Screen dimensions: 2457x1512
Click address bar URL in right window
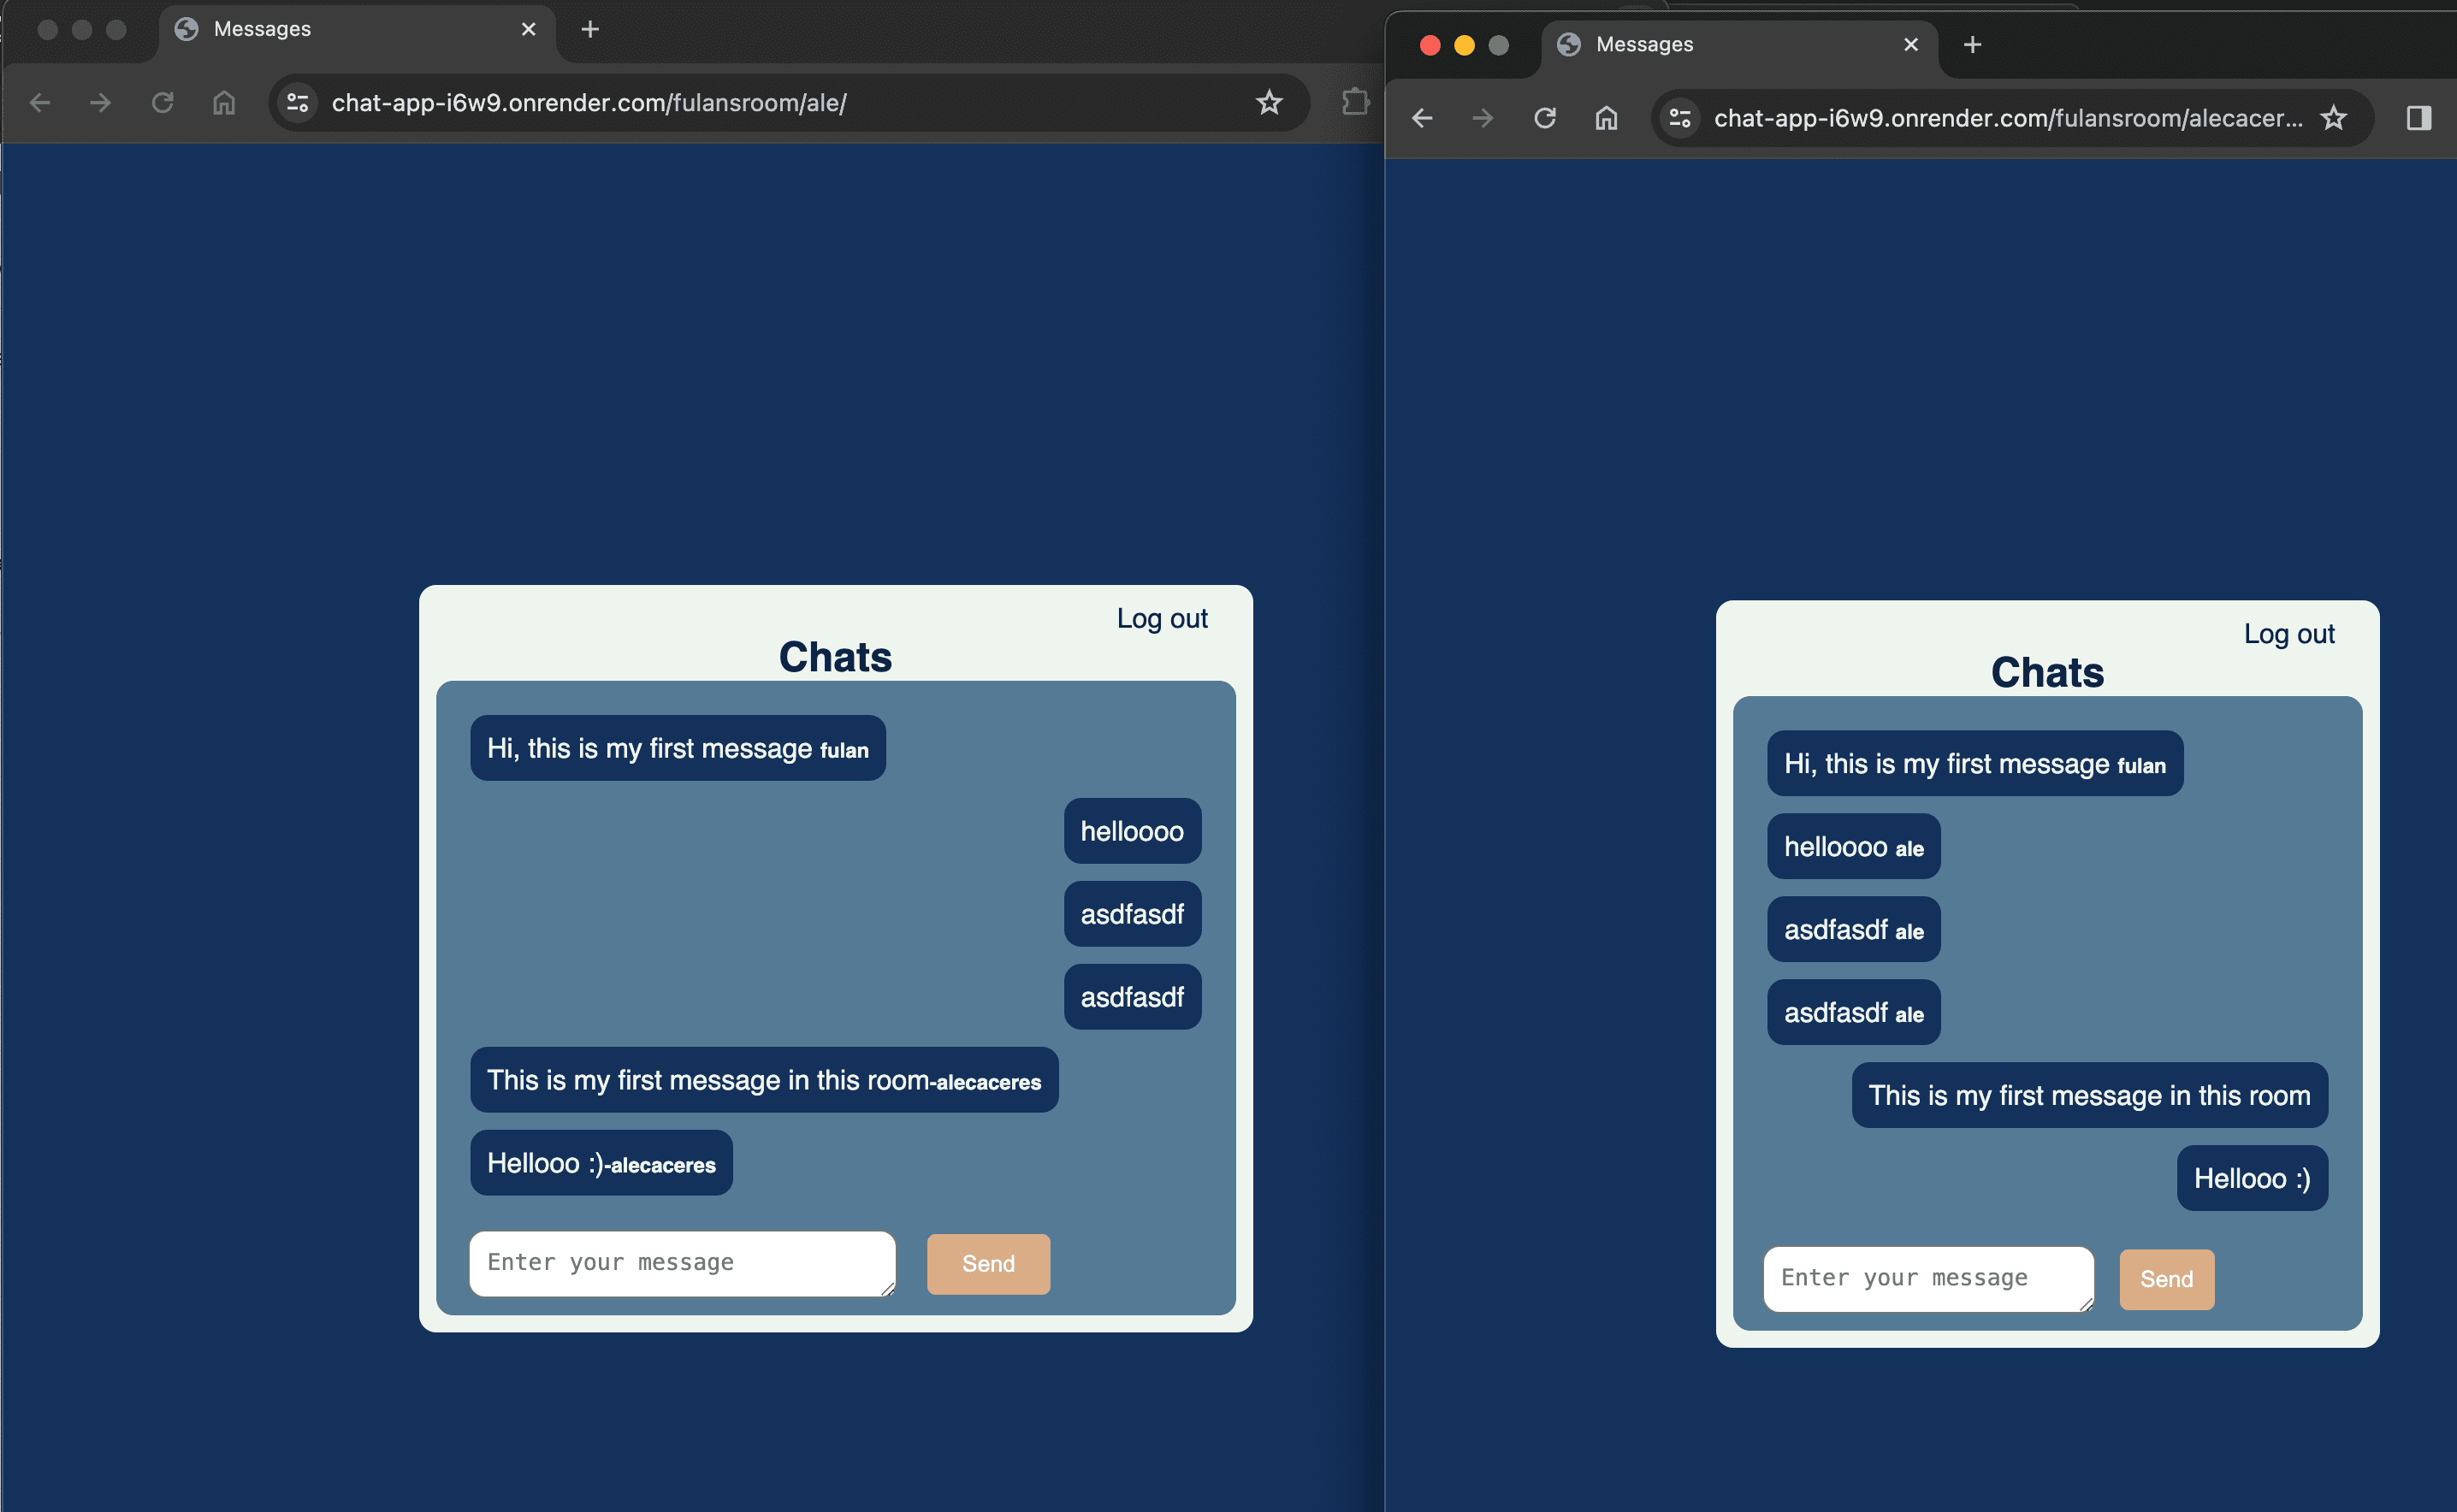(2006, 118)
